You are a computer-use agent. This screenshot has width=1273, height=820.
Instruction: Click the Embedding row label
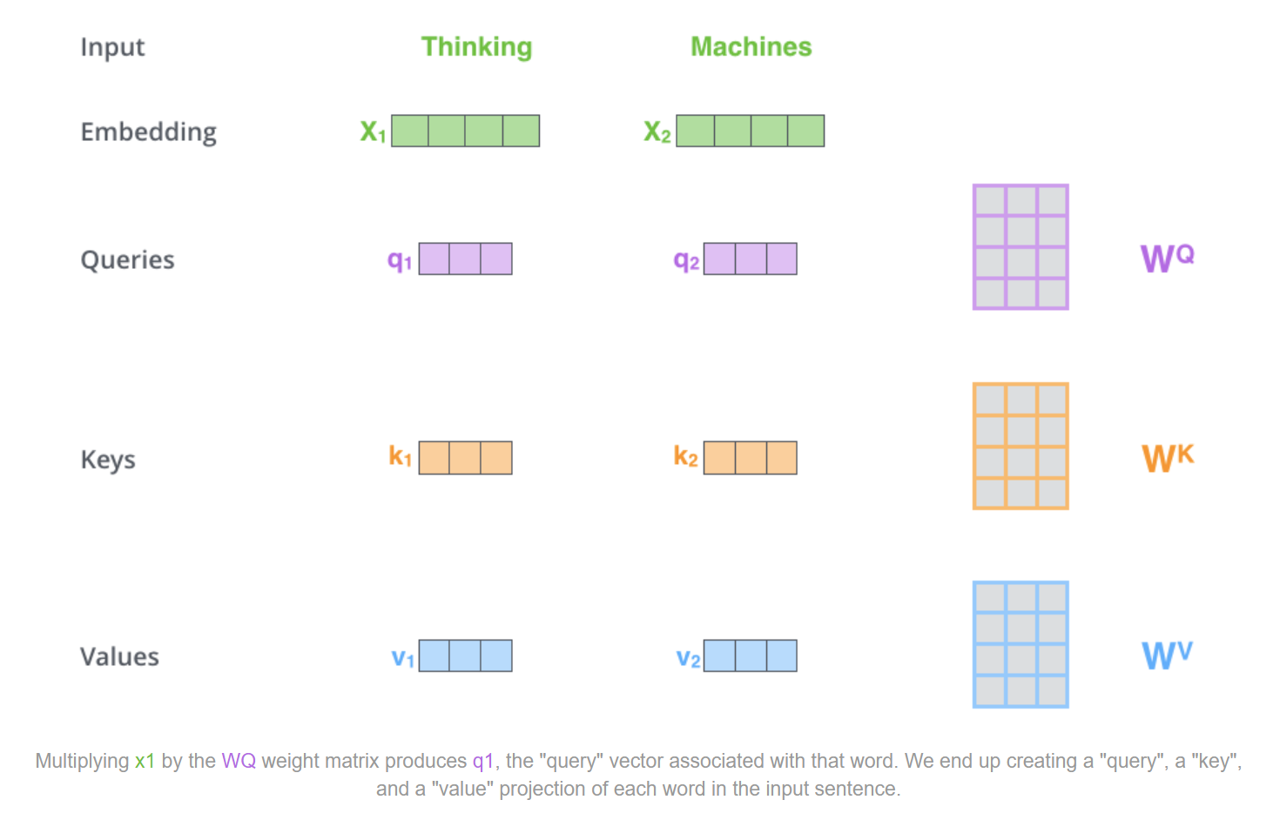coord(149,132)
